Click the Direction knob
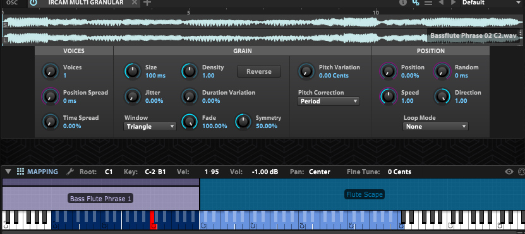This screenshot has width=525, height=234. [442, 97]
